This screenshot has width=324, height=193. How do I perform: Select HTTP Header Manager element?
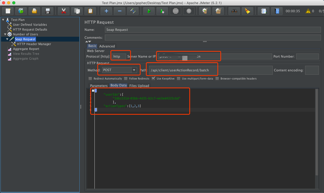(34, 44)
